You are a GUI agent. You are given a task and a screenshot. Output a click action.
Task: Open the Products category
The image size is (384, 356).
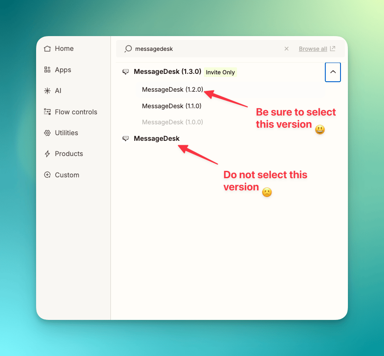69,154
